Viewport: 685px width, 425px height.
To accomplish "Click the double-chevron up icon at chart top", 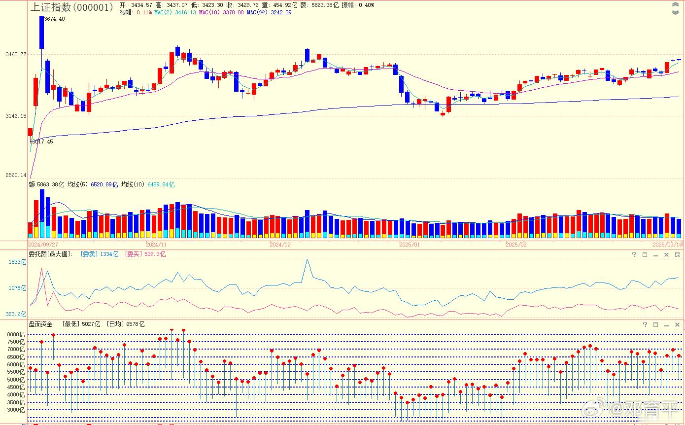I will point(675,4).
